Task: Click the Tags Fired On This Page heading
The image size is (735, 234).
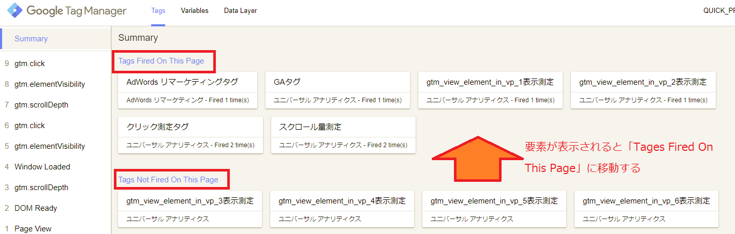Action: (x=161, y=61)
